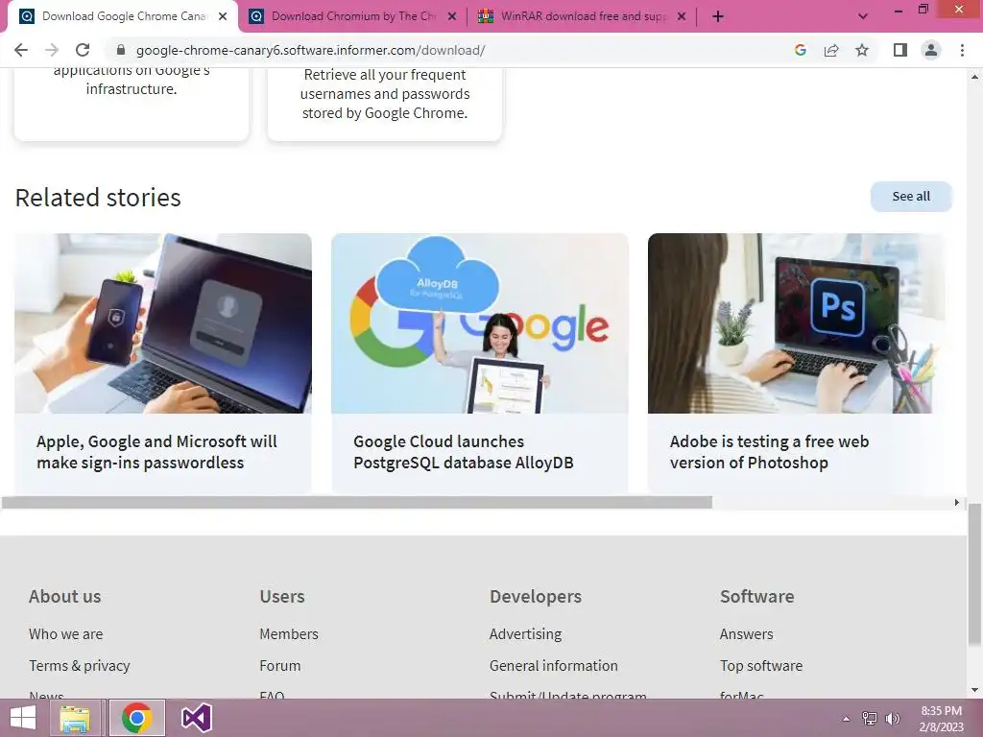Image resolution: width=983 pixels, height=737 pixels.
Task: Open the Members link
Action: tap(289, 634)
